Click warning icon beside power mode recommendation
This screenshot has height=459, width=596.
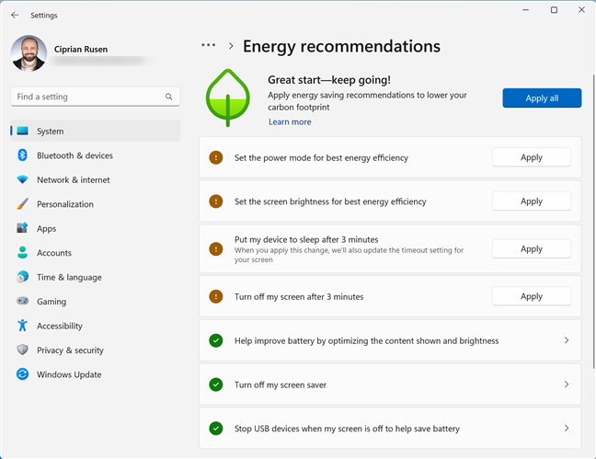(x=216, y=157)
